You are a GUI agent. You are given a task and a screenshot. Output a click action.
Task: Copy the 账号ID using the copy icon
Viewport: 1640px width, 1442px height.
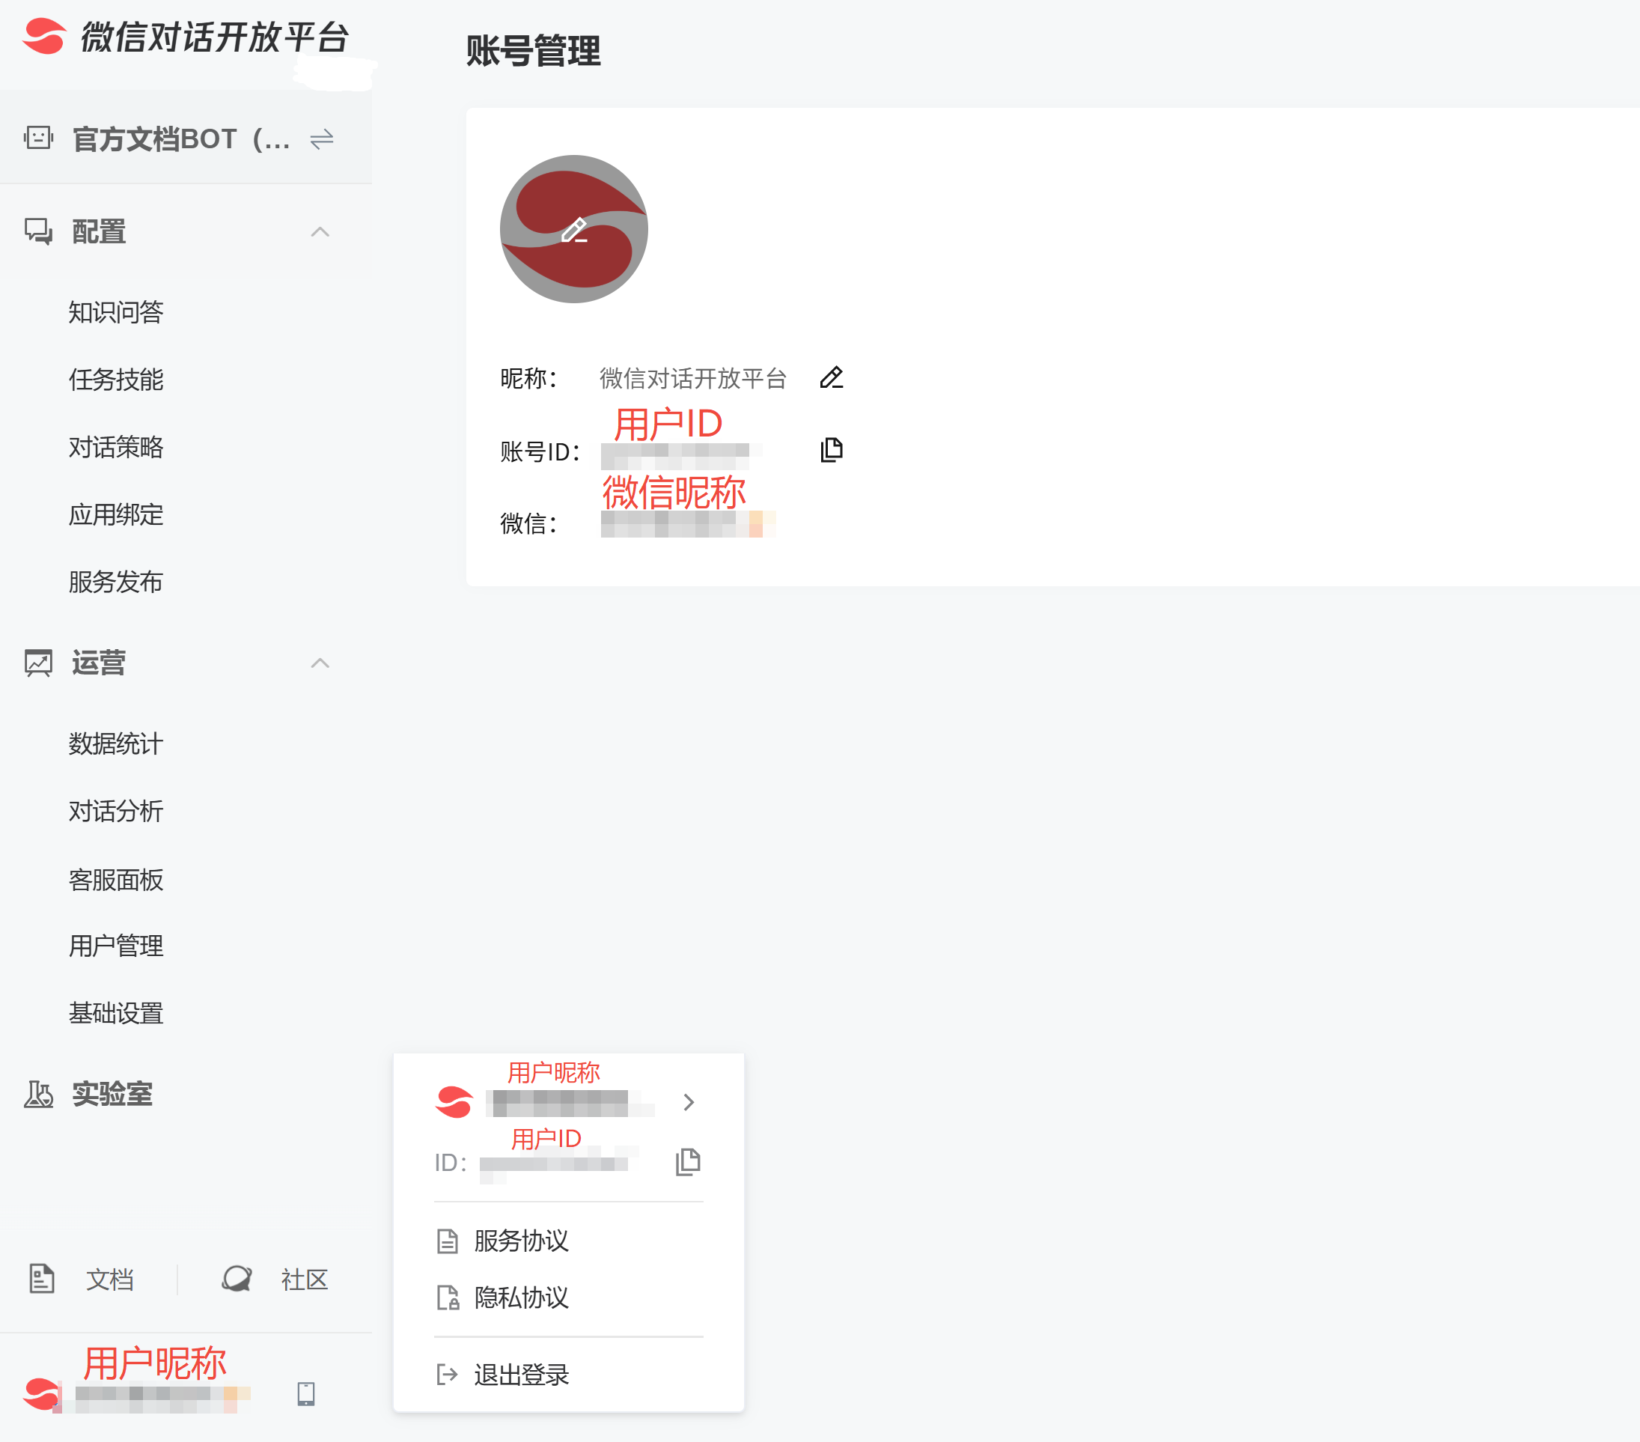(x=832, y=449)
